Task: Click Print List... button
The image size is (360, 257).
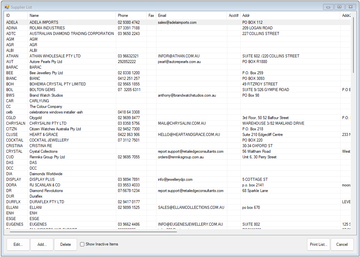Action: (318, 244)
